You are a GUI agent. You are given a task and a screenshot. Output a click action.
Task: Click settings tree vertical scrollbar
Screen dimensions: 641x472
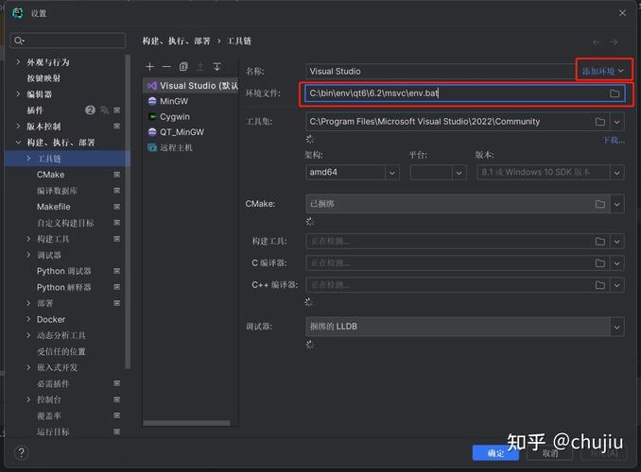coord(128,212)
